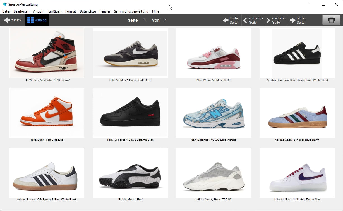Open the Sammlungsverwaltung menu
This screenshot has width=343, height=211.
131,11
